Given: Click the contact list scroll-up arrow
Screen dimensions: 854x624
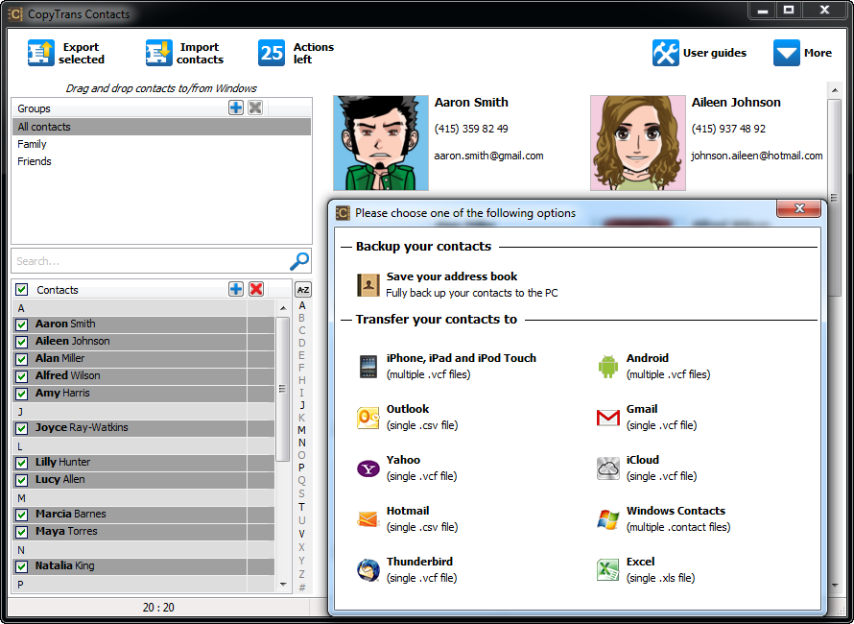Looking at the screenshot, I should pyautogui.click(x=283, y=308).
